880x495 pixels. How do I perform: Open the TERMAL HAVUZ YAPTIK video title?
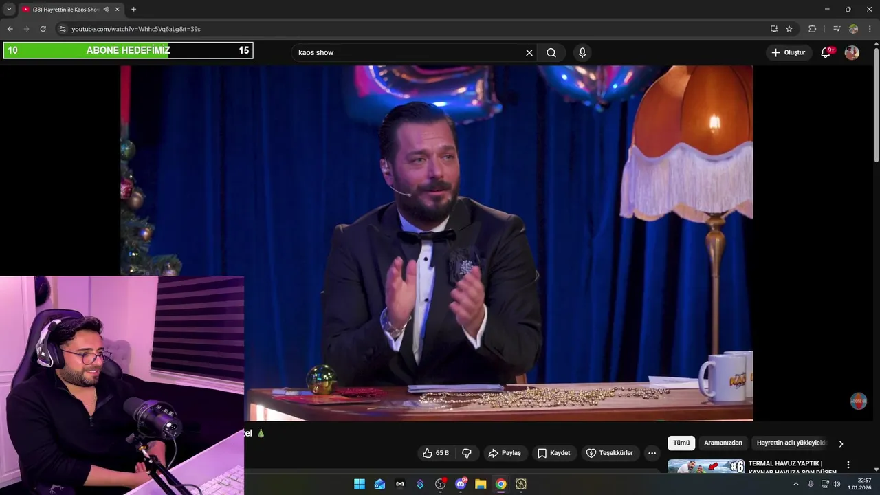click(x=792, y=467)
